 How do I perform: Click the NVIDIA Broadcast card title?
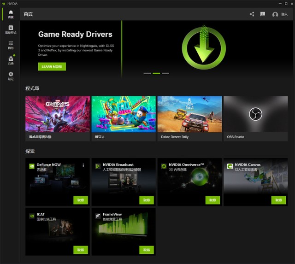(x=118, y=164)
